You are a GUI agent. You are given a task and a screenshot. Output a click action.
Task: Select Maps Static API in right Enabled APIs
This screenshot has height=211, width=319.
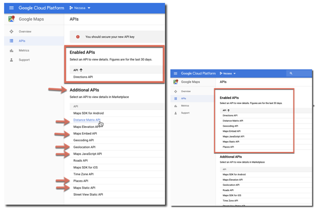(x=231, y=142)
